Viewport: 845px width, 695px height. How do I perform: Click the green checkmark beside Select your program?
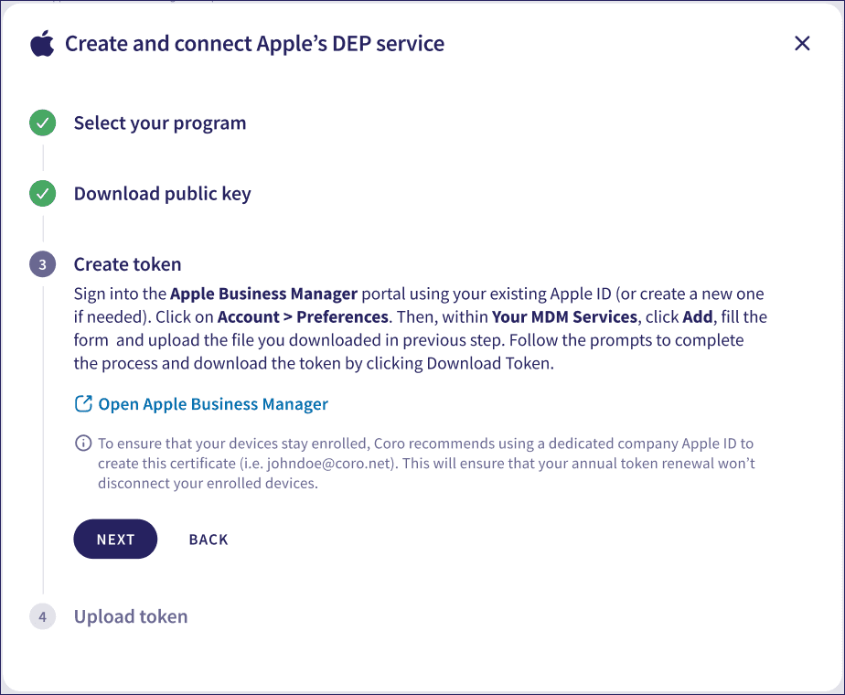(42, 123)
